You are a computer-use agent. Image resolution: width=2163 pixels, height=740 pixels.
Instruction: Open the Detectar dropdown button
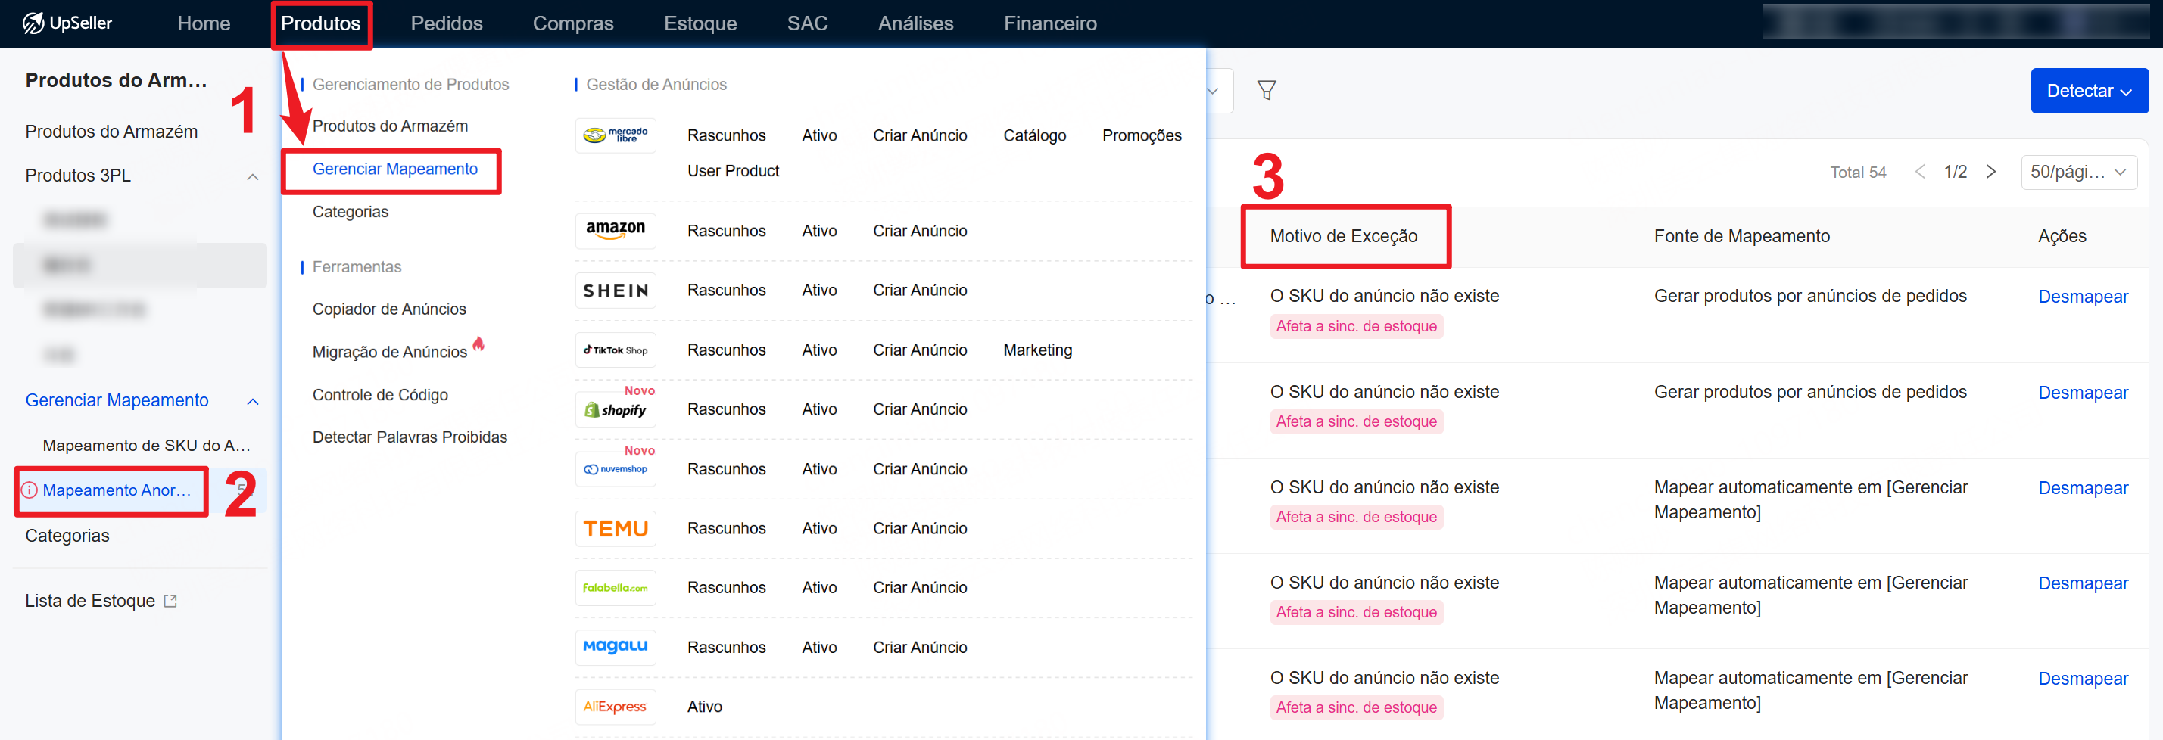[x=2088, y=91]
